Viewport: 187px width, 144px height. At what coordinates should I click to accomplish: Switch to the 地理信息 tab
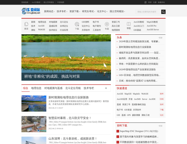pos(36,88)
